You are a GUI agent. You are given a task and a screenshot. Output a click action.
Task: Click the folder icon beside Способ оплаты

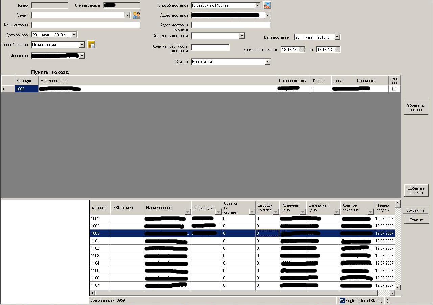pyautogui.click(x=91, y=45)
